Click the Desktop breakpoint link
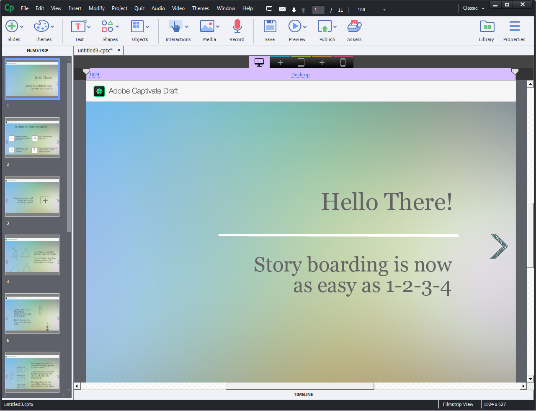Image resolution: width=536 pixels, height=411 pixels. point(300,75)
